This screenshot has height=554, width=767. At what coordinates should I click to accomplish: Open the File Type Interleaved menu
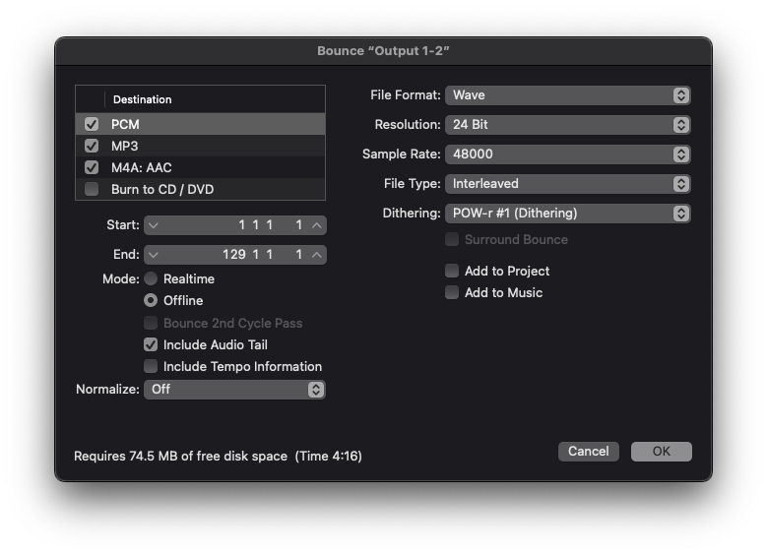coord(567,184)
